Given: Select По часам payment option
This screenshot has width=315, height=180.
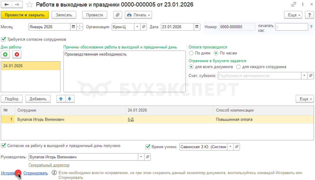Looking at the screenshot, I should (x=216, y=53).
